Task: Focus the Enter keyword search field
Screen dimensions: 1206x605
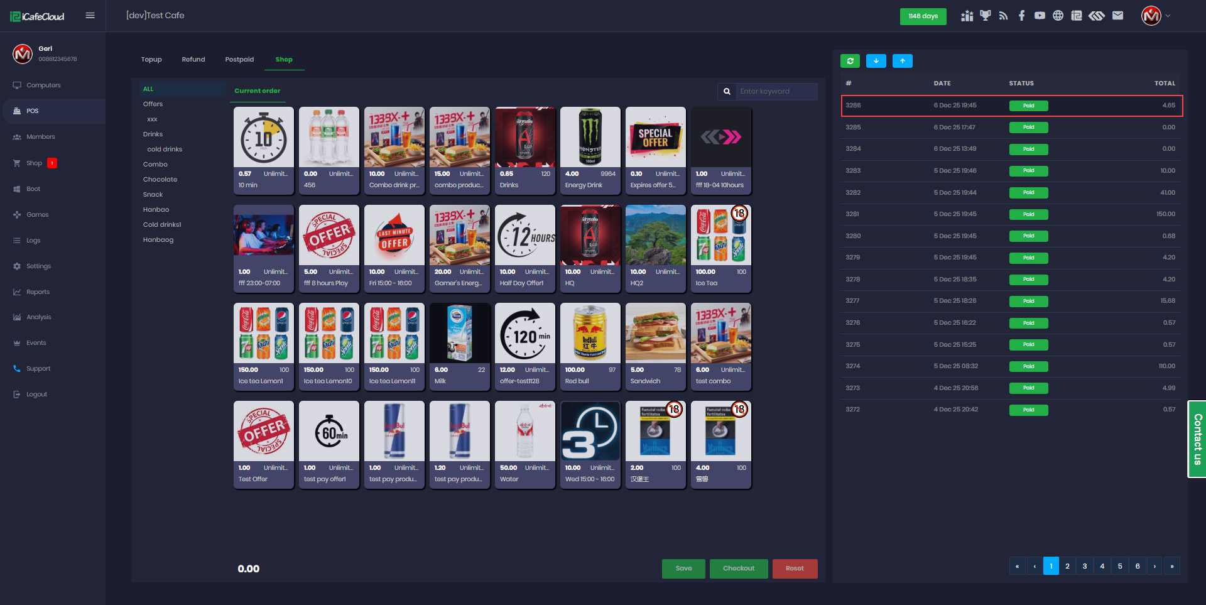Action: pos(776,92)
